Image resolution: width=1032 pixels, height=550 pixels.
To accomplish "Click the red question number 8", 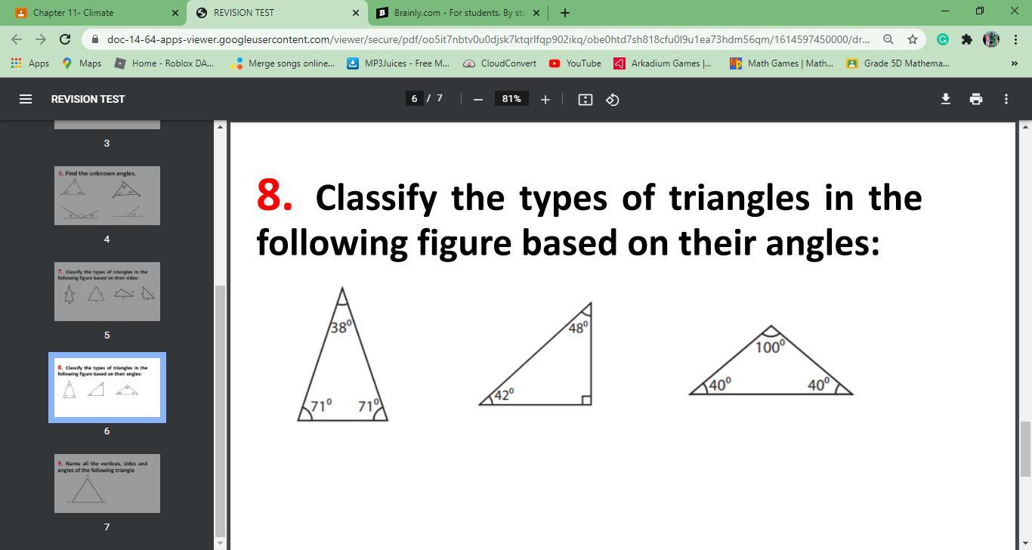I will pos(274,195).
